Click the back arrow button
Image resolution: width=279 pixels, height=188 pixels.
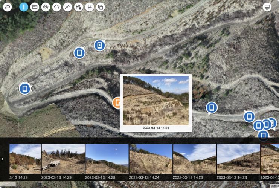tap(8, 7)
